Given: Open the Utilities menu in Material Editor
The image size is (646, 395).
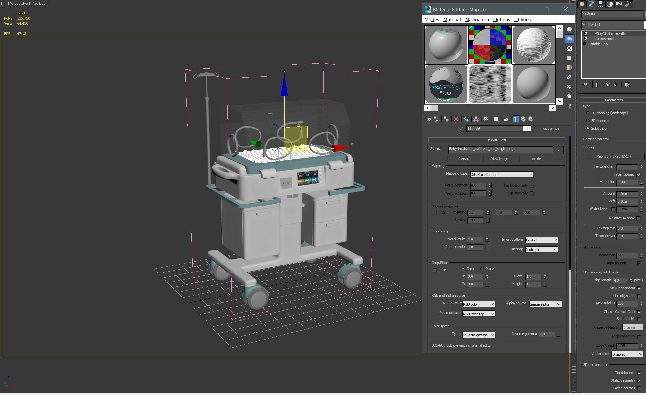Looking at the screenshot, I should pos(522,20).
